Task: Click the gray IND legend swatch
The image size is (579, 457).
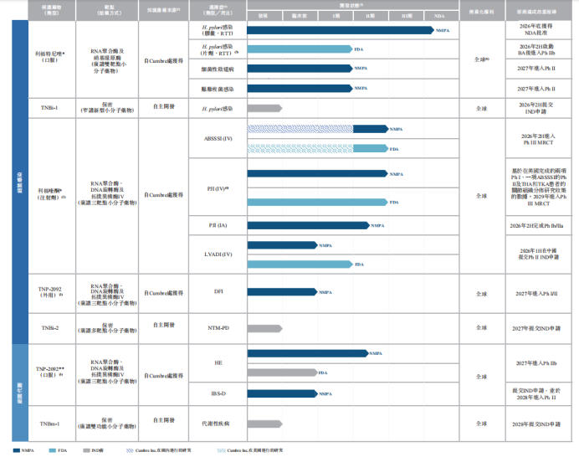Action: click(x=86, y=450)
